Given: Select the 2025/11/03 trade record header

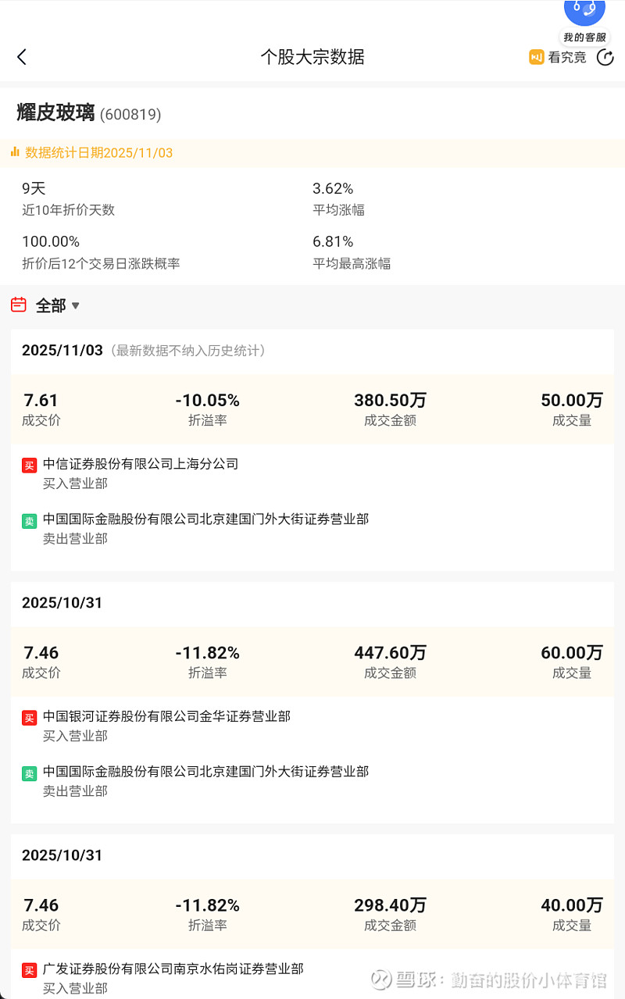Looking at the screenshot, I should pos(62,350).
